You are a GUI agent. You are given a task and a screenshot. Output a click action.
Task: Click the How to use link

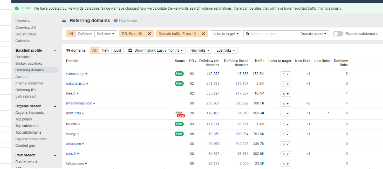click(128, 20)
